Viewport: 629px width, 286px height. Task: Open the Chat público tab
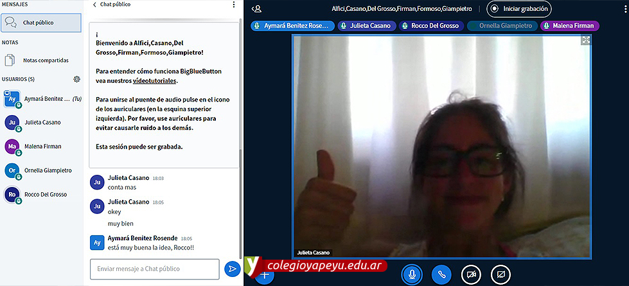click(x=41, y=22)
